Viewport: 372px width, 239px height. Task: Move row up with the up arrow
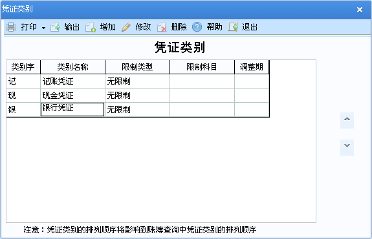(x=347, y=120)
